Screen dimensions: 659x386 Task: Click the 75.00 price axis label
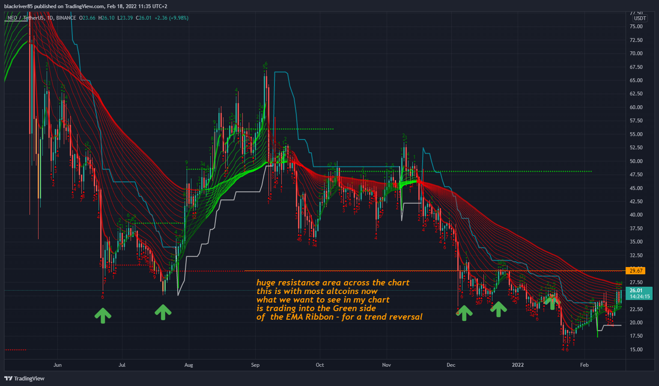(636, 27)
